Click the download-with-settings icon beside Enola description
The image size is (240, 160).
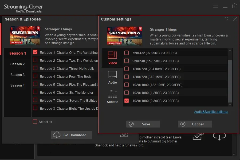pyautogui.click(x=198, y=136)
